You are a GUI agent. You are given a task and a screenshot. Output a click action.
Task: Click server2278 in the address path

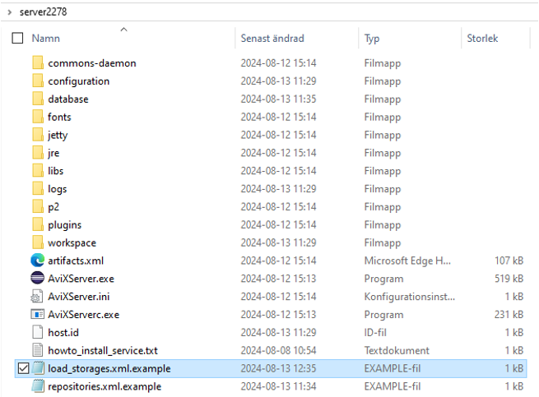tap(43, 12)
